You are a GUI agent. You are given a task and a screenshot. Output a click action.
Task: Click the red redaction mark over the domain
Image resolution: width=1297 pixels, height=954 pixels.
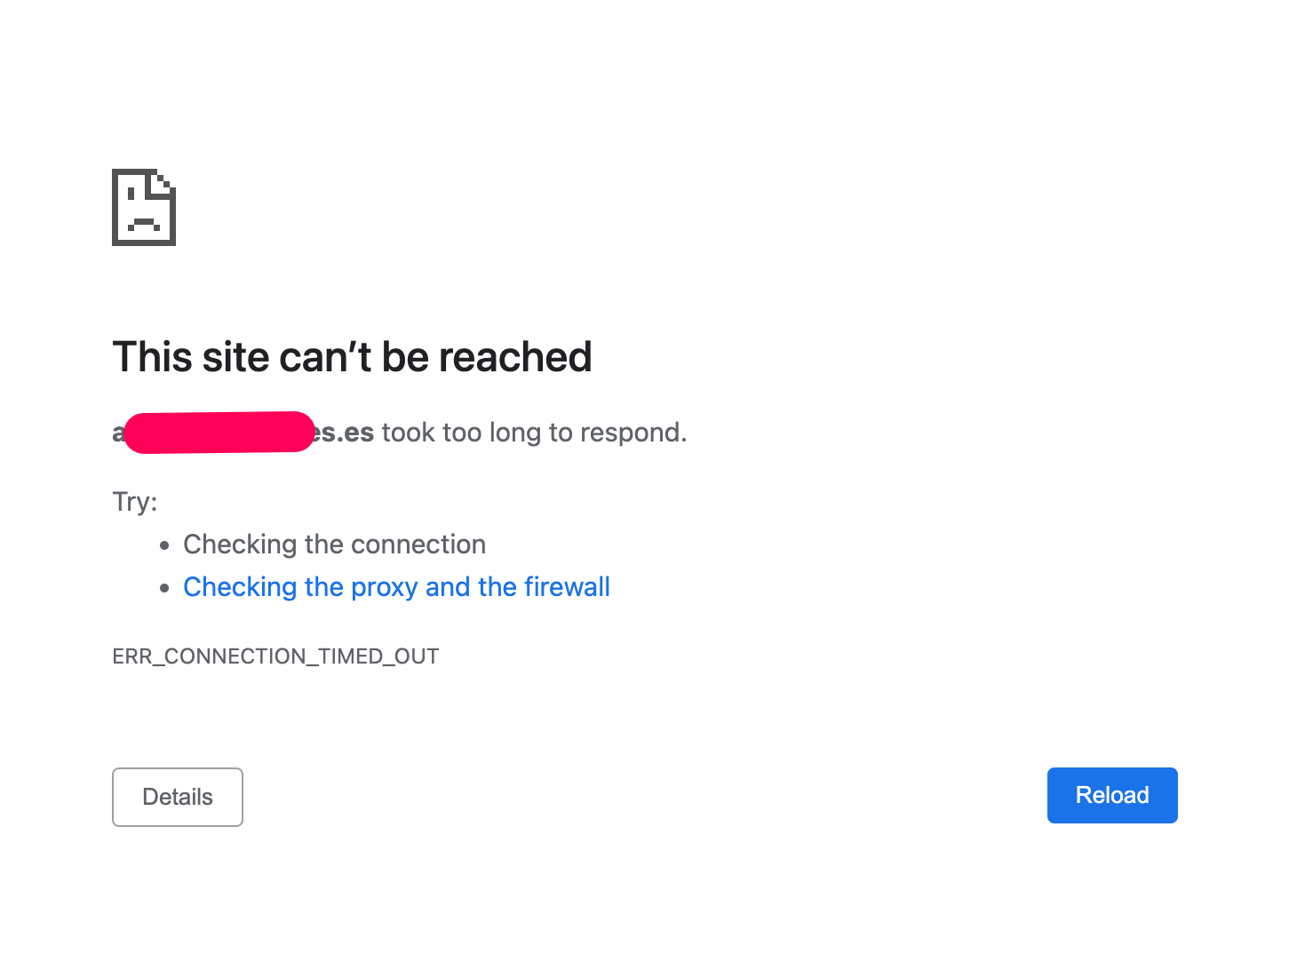point(219,433)
